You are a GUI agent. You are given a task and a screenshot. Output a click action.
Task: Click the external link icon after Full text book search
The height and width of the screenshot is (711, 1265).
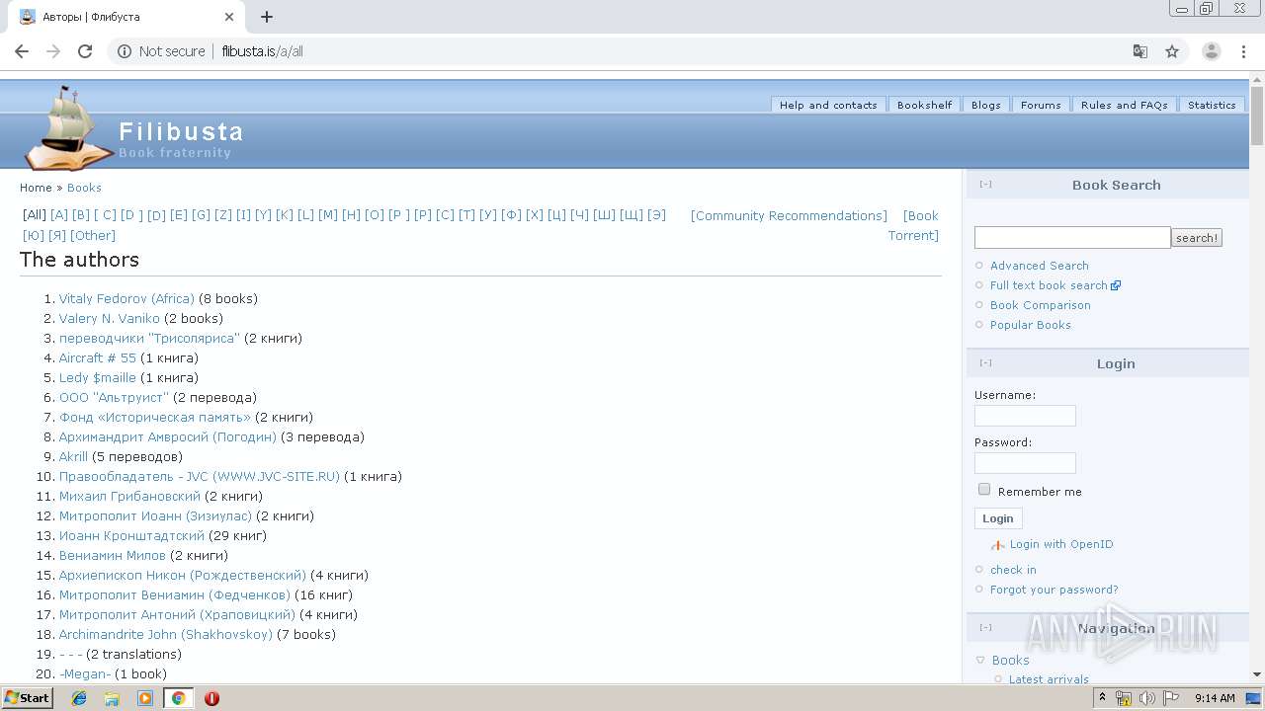[x=1116, y=285]
